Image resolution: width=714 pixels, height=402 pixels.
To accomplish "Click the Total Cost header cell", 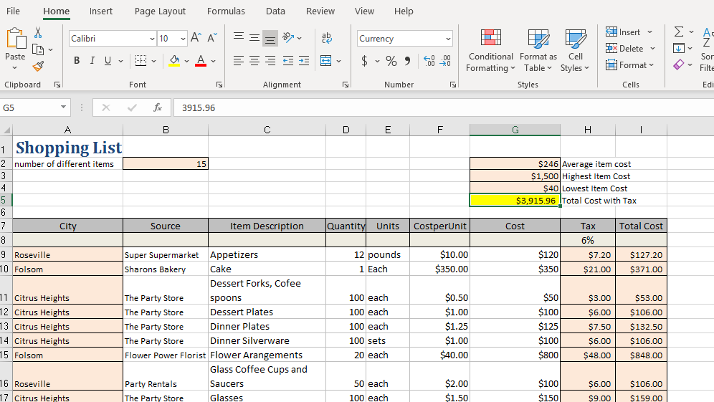I will 641,226.
